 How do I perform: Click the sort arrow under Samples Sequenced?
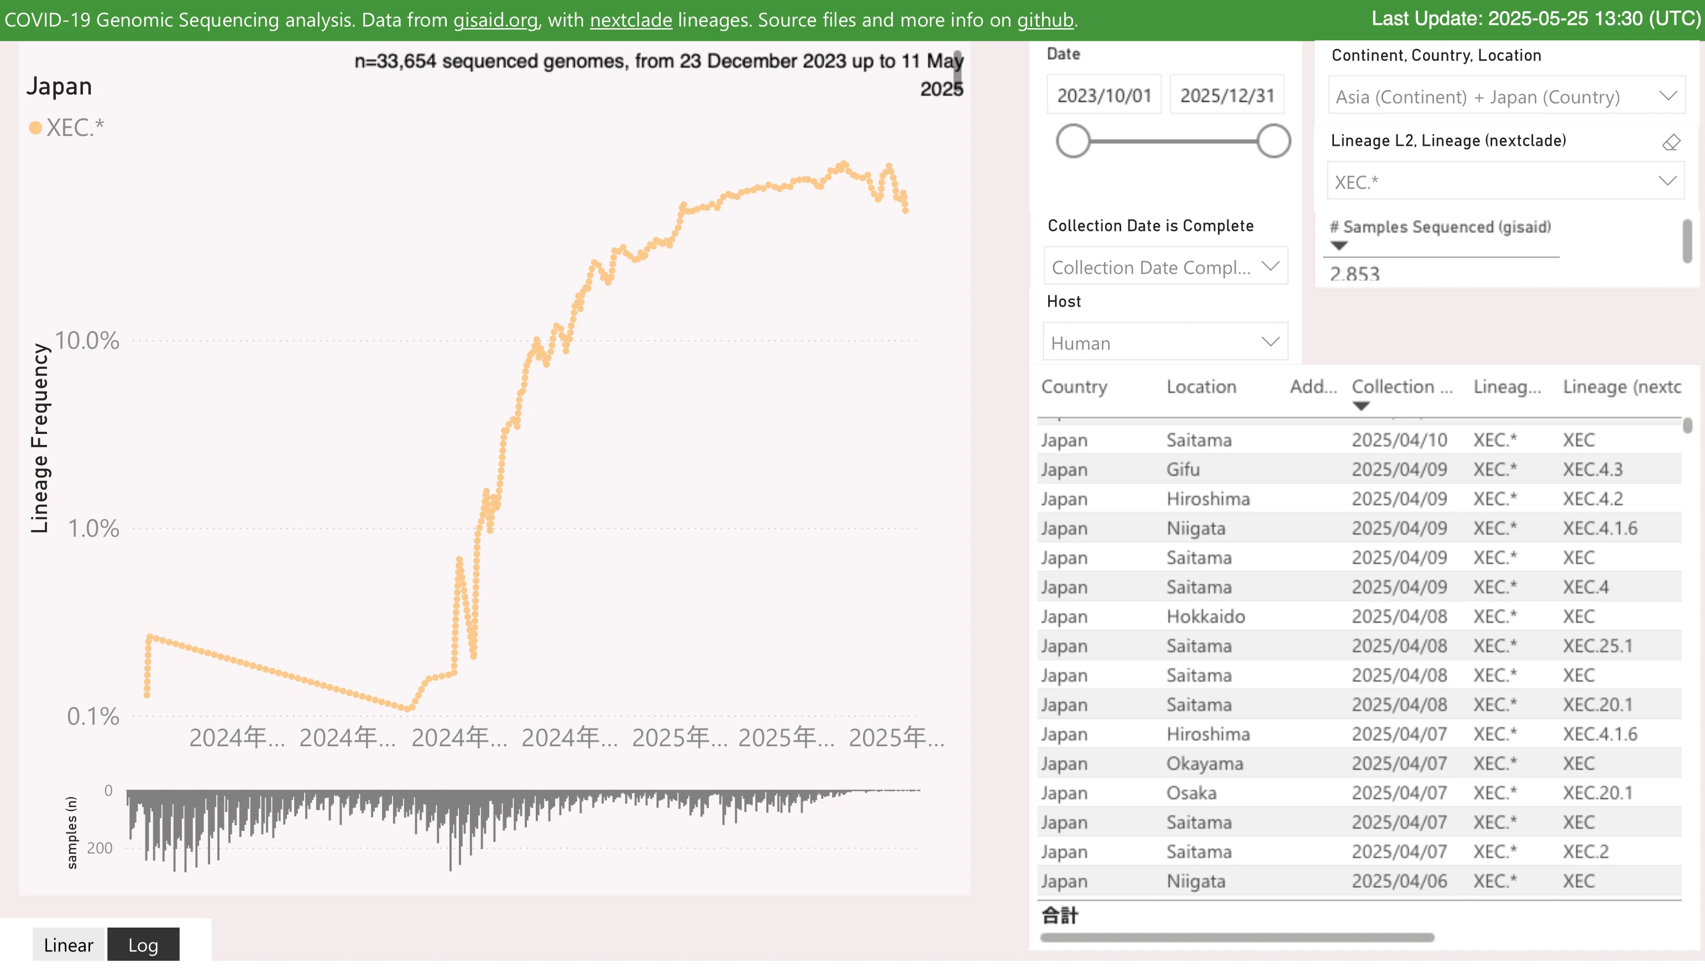click(1338, 245)
